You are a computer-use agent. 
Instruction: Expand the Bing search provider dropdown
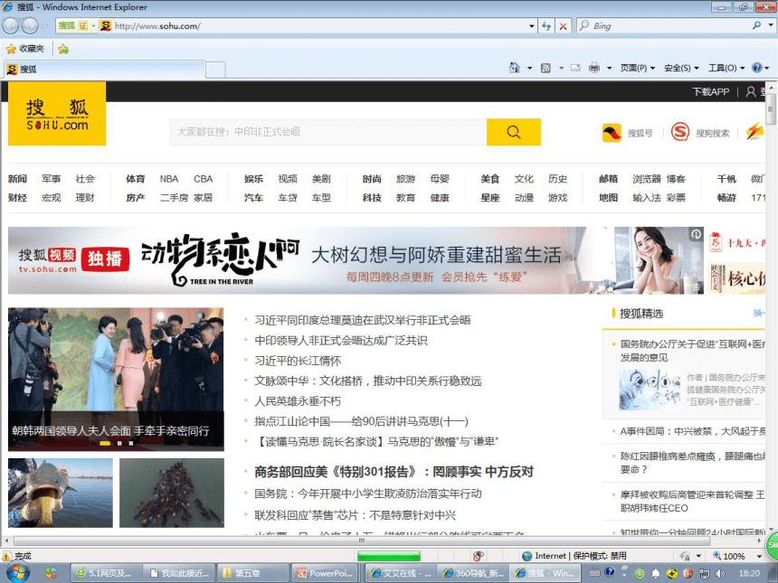tap(771, 24)
